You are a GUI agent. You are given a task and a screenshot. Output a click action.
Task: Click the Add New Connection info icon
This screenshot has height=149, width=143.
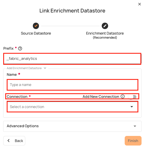coord(123,96)
